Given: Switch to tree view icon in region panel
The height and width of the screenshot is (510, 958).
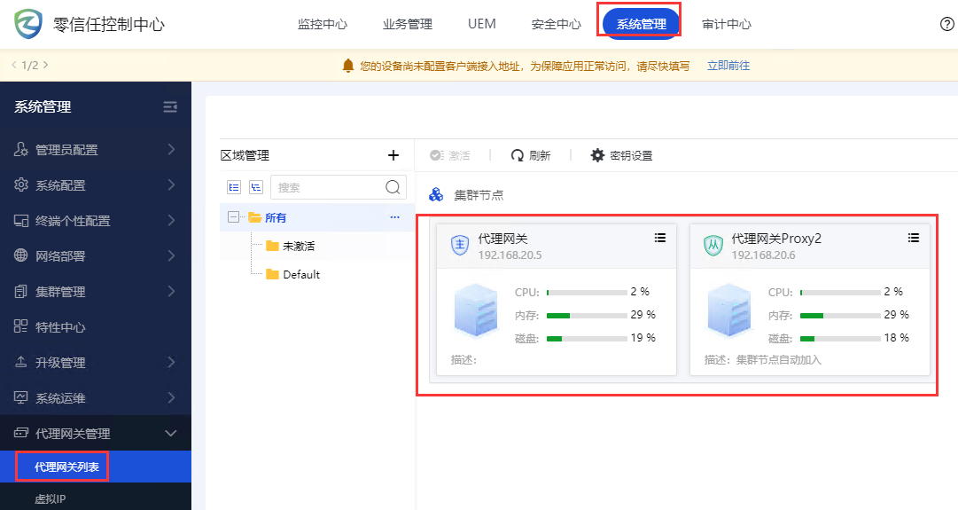Looking at the screenshot, I should (256, 187).
